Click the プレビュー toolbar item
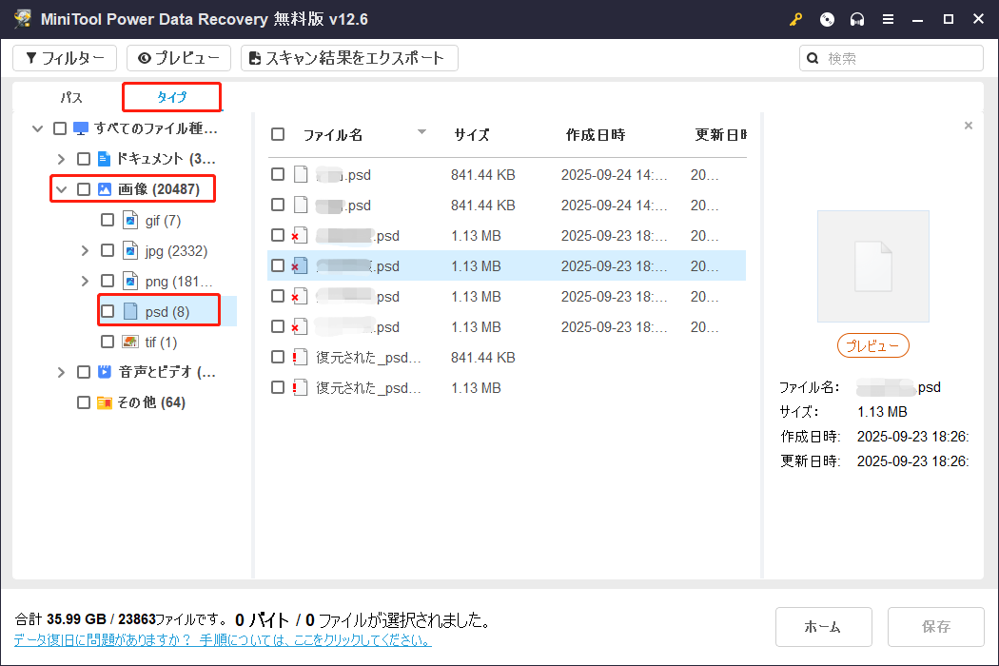 point(178,58)
